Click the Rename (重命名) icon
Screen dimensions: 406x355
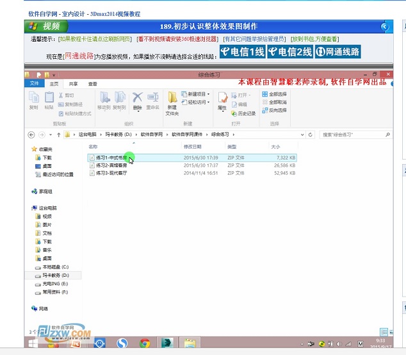coord(153,98)
